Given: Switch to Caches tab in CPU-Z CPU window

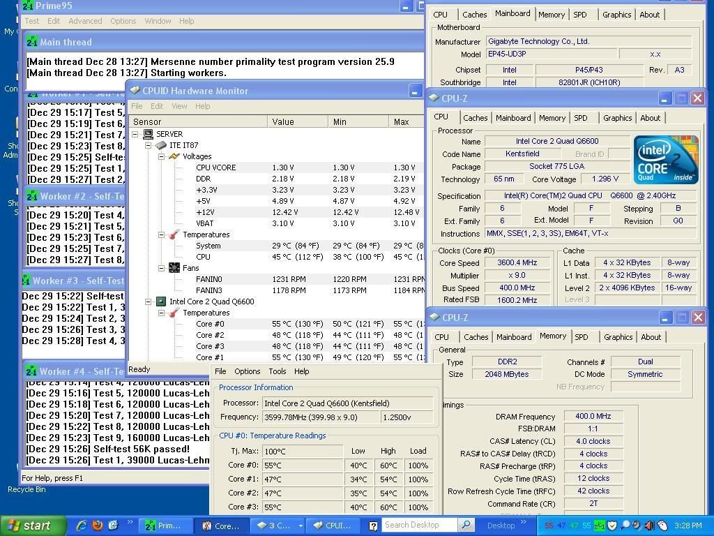Looking at the screenshot, I should click(476, 118).
